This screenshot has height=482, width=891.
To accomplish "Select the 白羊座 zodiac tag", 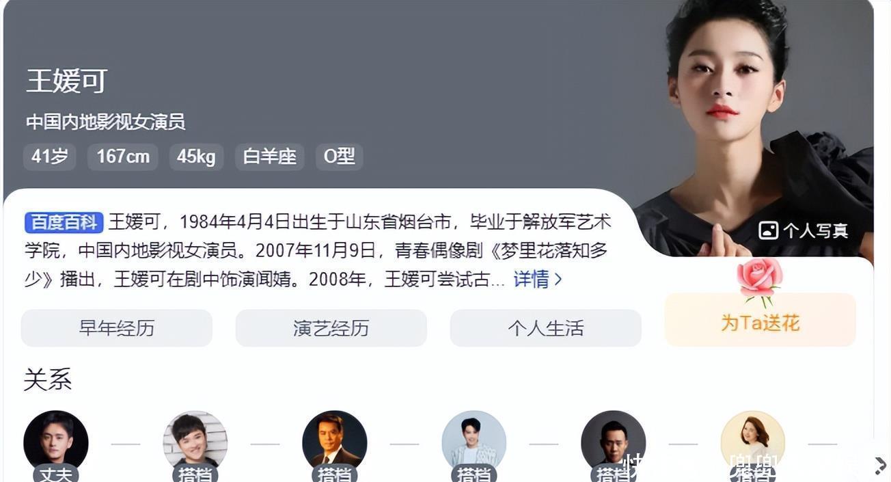I will coord(270,157).
